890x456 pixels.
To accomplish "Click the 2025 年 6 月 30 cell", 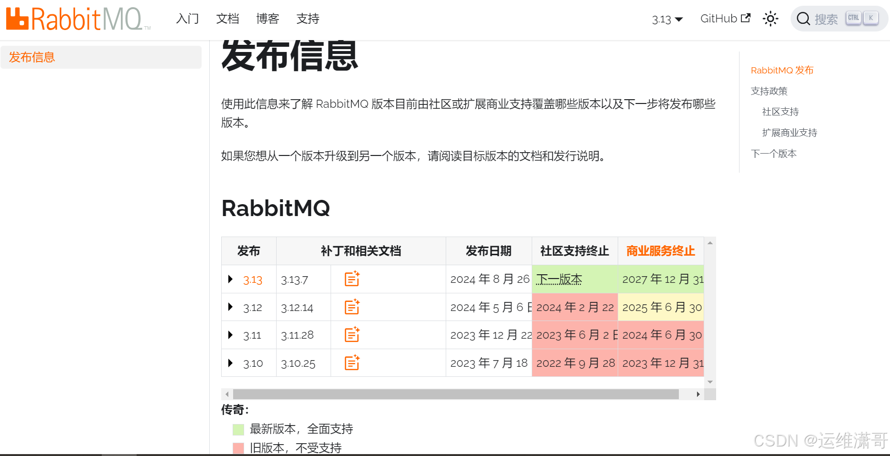I will click(661, 307).
